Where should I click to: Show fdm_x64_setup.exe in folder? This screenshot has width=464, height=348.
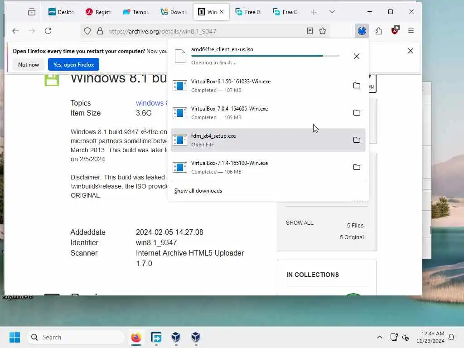pyautogui.click(x=357, y=140)
